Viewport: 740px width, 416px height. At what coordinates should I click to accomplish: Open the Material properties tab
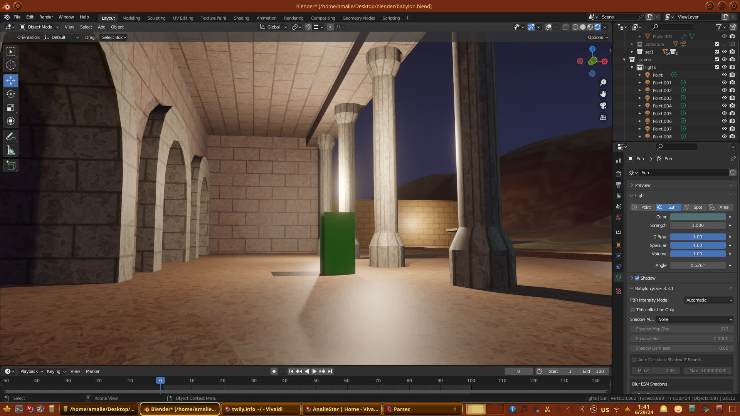click(619, 291)
